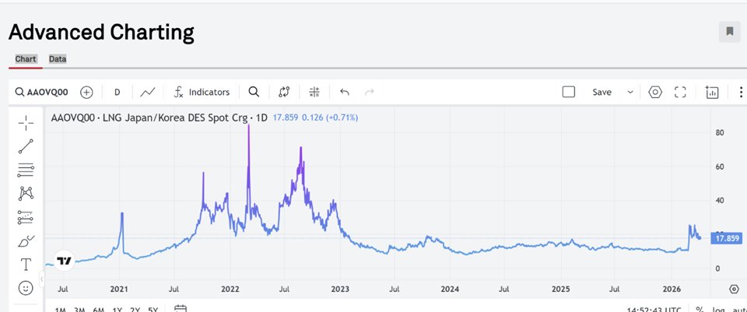The height and width of the screenshot is (312, 747).
Task: Open symbol search for AAOVQ00
Action: 41,92
